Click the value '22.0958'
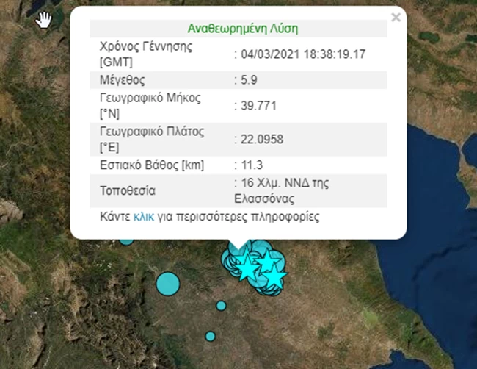477x369 pixels. click(262, 139)
